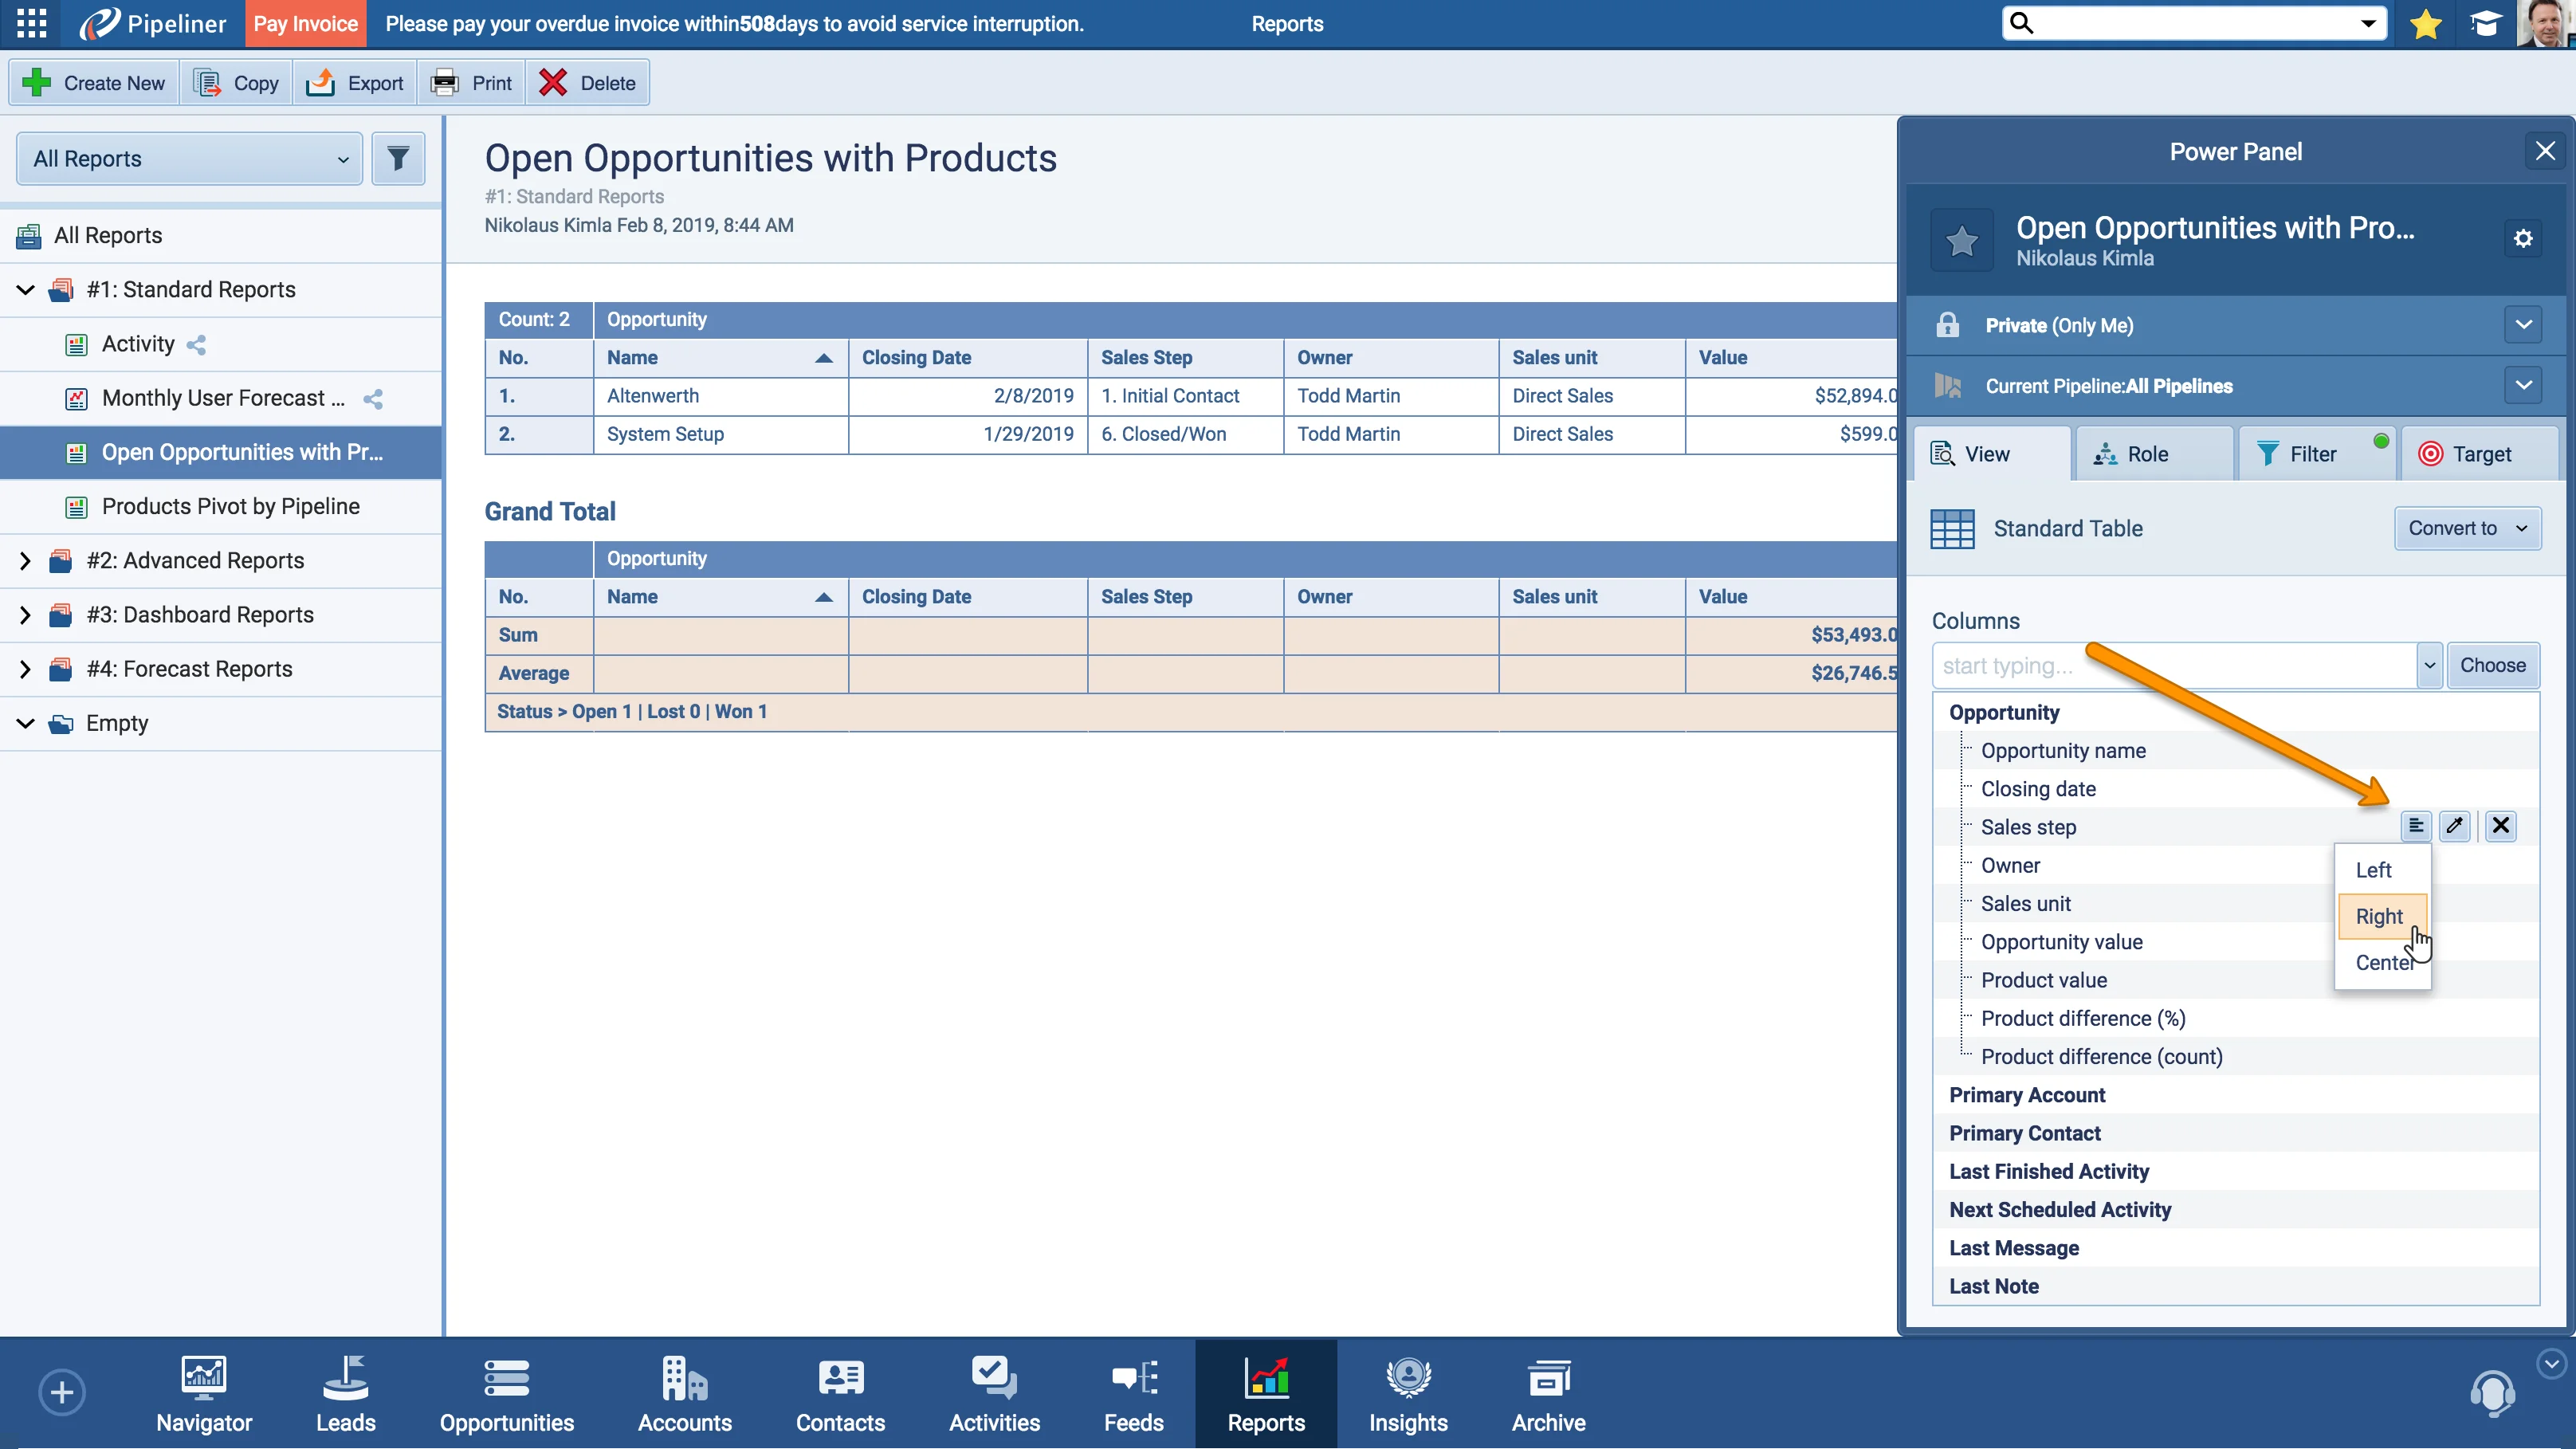Click the Pay Invoice button
The image size is (2576, 1449).
[x=306, y=23]
